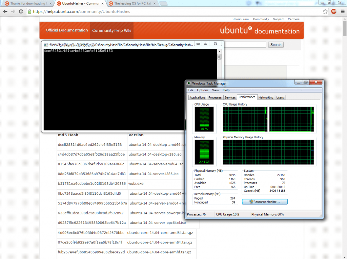Viewport: 347px width, 259px height.
Task: Switch to 'Thanks for downloading' browser tab
Action: pos(28,3)
